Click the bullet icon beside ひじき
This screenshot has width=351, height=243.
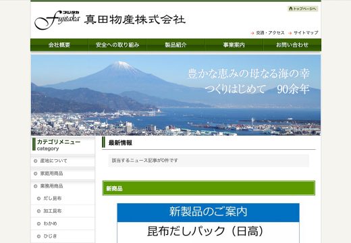(x=38, y=236)
